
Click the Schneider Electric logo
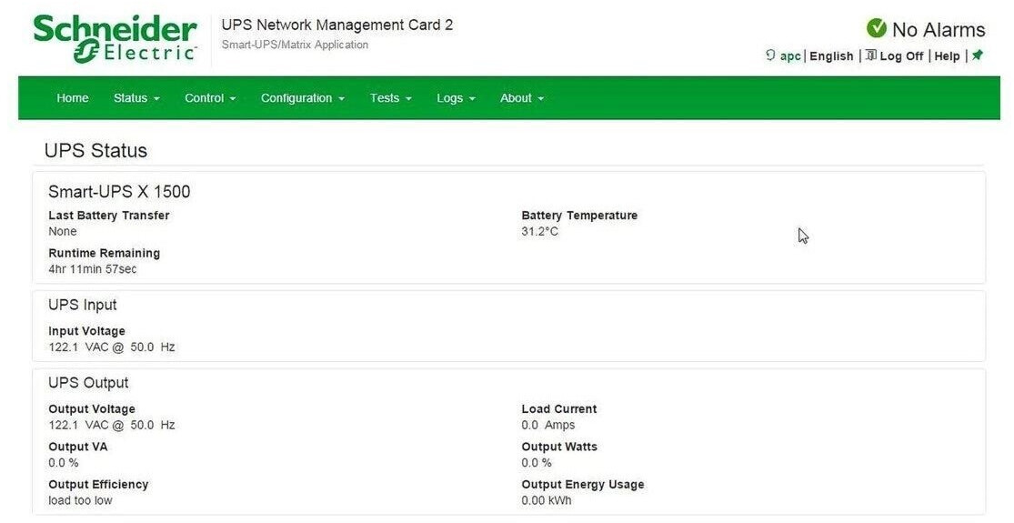[x=115, y=38]
